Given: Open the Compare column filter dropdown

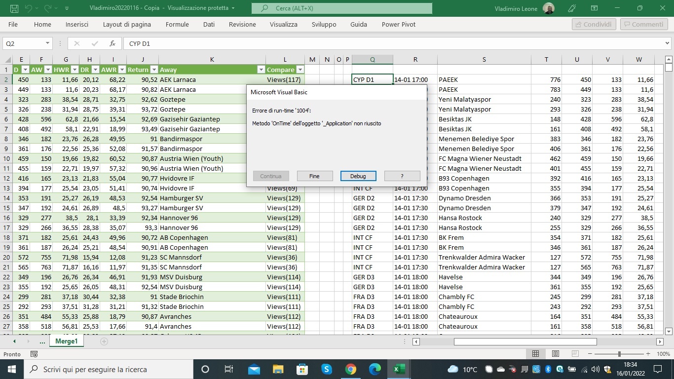Looking at the screenshot, I should pyautogui.click(x=300, y=70).
